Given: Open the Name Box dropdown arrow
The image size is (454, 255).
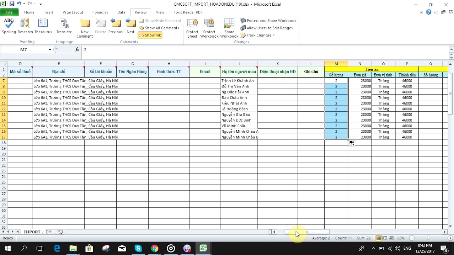Looking at the screenshot, I should point(50,50).
